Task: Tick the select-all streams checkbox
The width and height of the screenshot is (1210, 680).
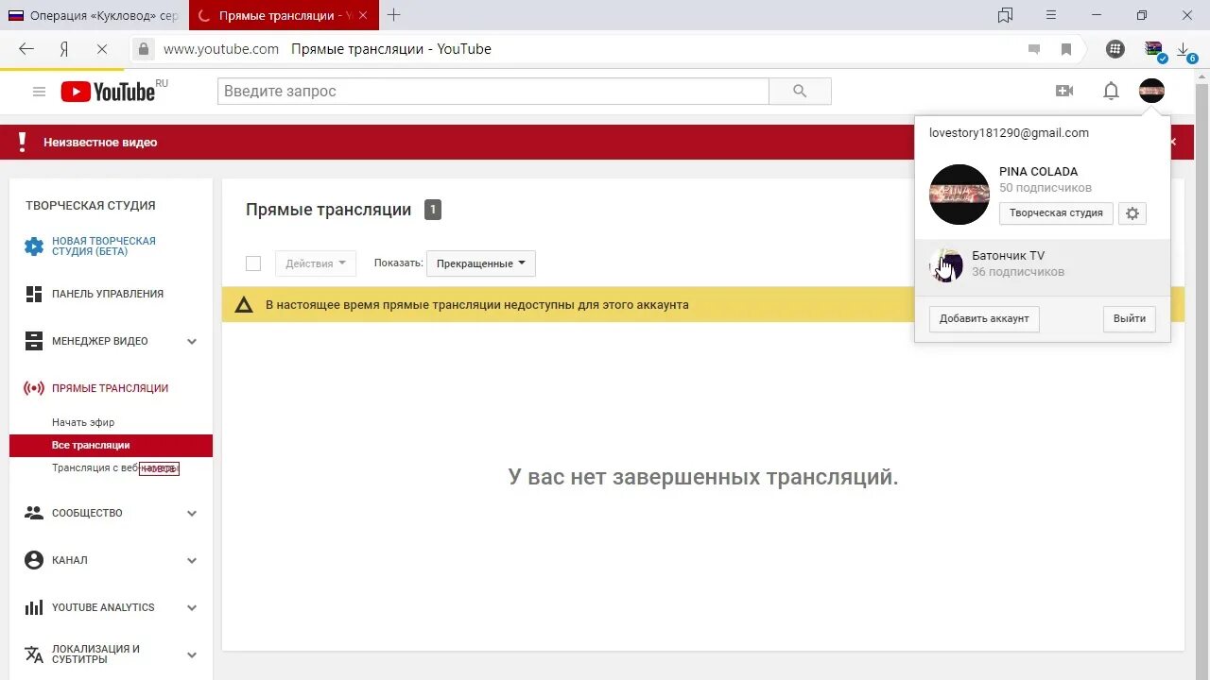Action: [253, 263]
